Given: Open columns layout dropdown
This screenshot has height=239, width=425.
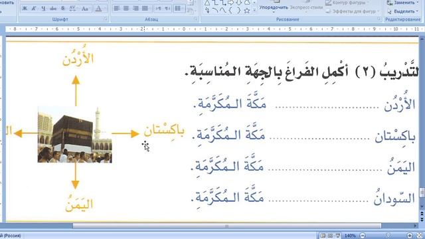Looking at the screenshot, I should pyautogui.click(x=179, y=9).
